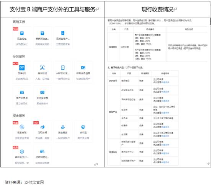
Task: Open the 申请条件 link in 生活号 row
Action: tap(165, 113)
